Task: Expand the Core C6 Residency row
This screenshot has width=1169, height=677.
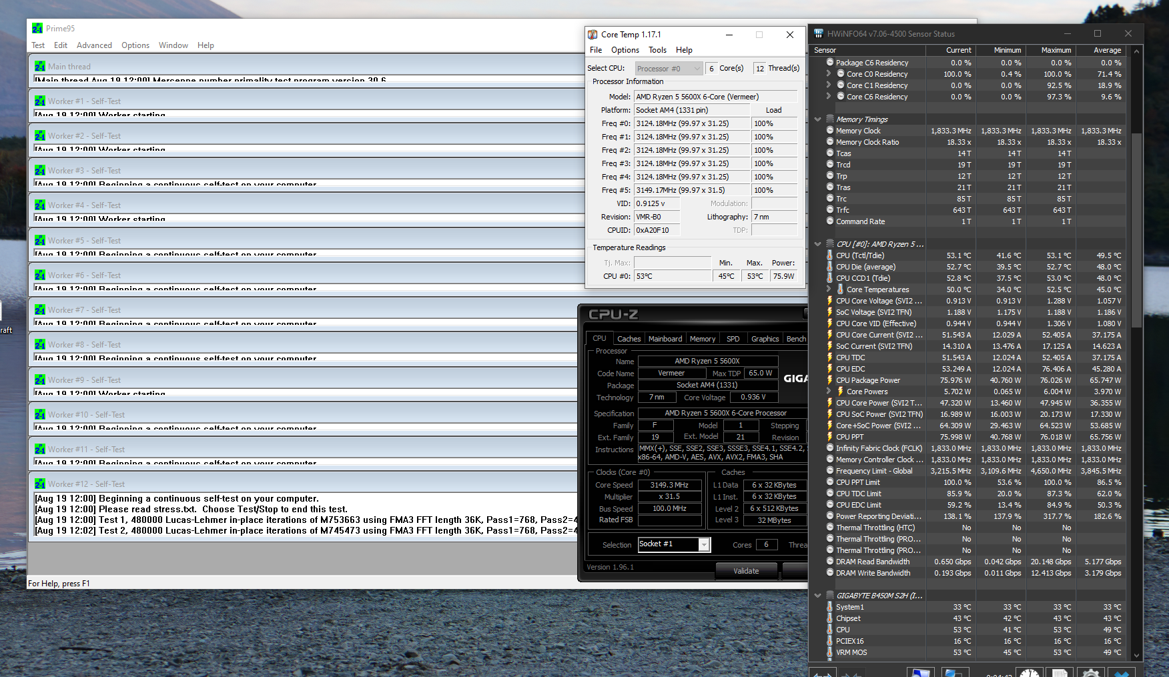Action: click(829, 97)
